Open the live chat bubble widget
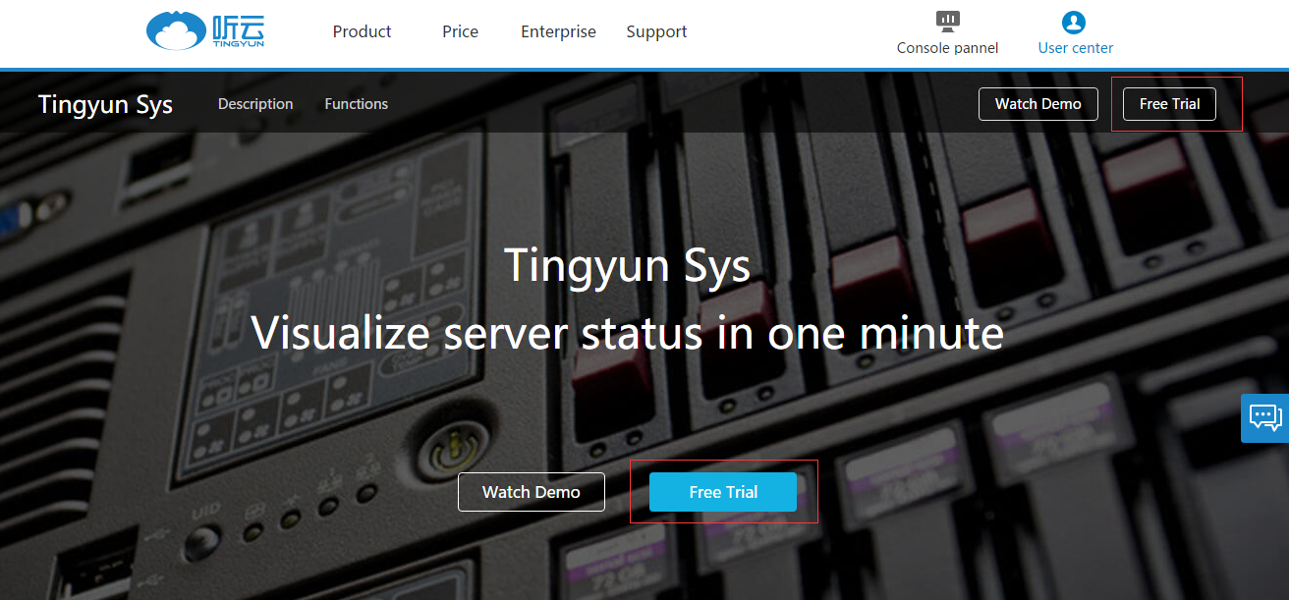The width and height of the screenshot is (1289, 600). (1264, 417)
